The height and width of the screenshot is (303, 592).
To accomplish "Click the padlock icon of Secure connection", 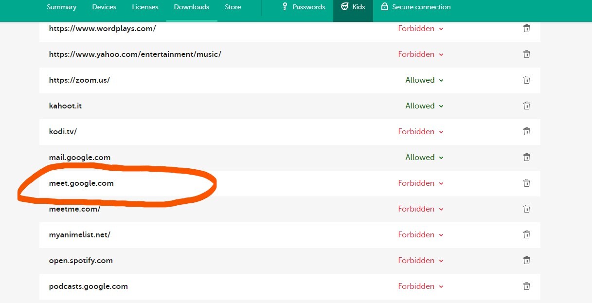I will click(385, 7).
